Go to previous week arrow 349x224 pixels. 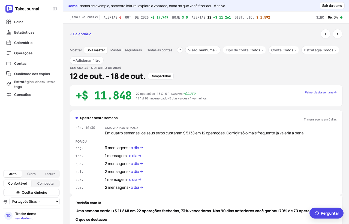click(x=326, y=34)
